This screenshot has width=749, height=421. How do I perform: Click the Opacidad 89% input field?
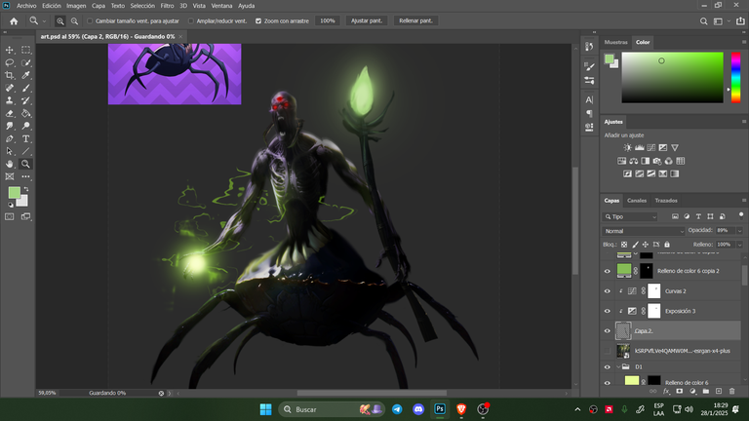(726, 231)
